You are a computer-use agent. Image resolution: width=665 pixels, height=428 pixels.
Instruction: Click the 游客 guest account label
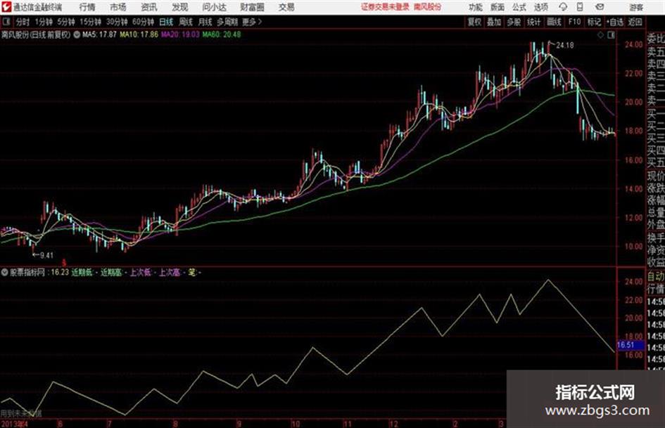click(x=635, y=7)
